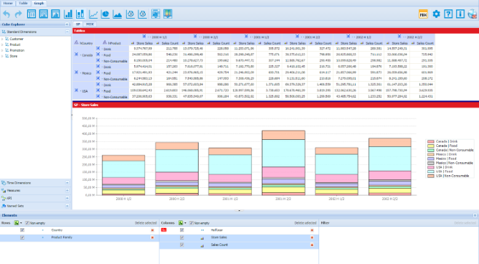Toggle the Non-empty checkbox for Columns
Image resolution: width=479 pixels, height=264 pixels.
click(x=191, y=223)
